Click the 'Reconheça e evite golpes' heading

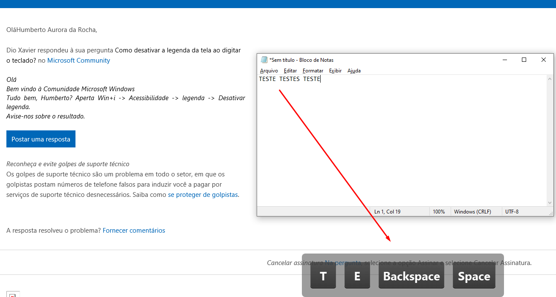[68, 164]
